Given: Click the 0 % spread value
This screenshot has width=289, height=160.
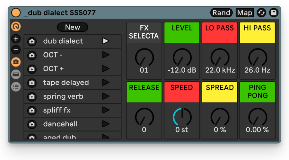Looking at the screenshot, I should [x=220, y=130].
